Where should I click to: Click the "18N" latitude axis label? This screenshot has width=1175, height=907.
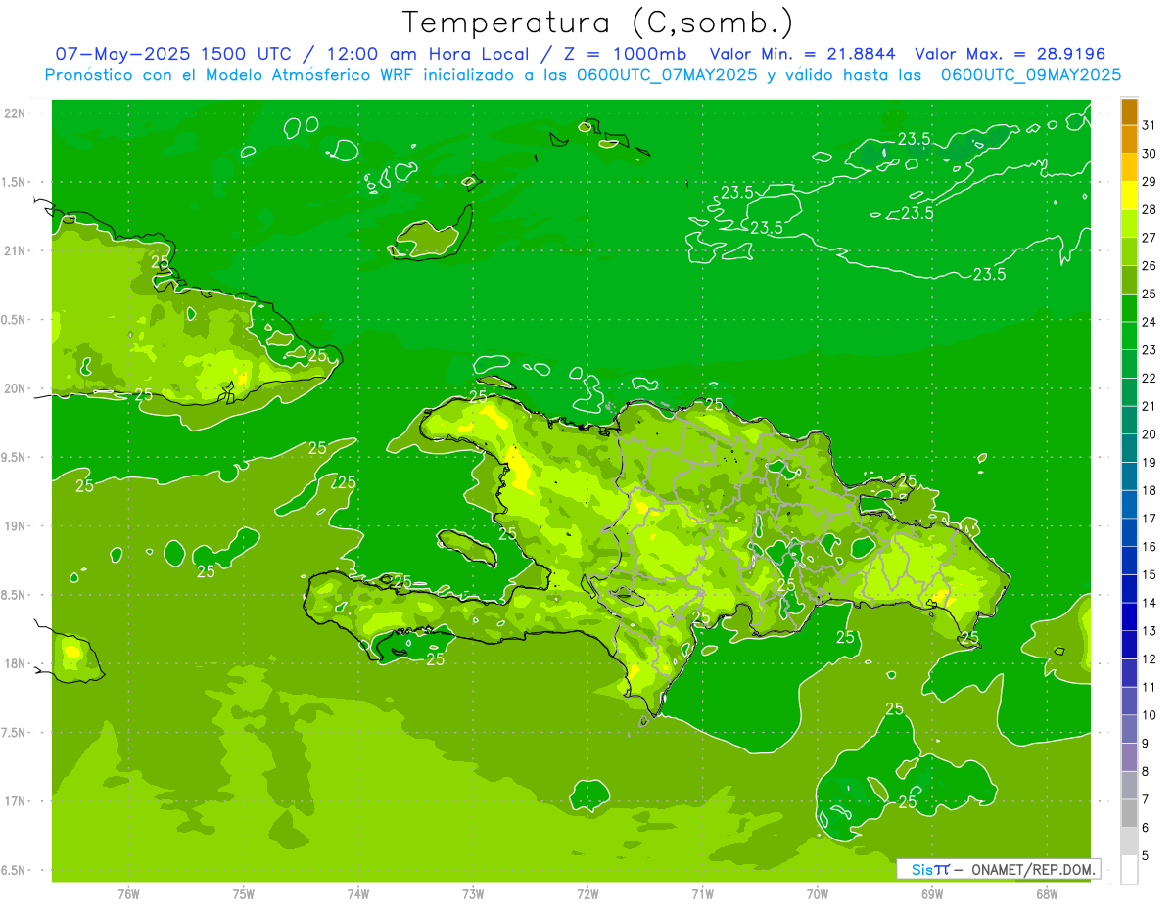pyautogui.click(x=16, y=663)
